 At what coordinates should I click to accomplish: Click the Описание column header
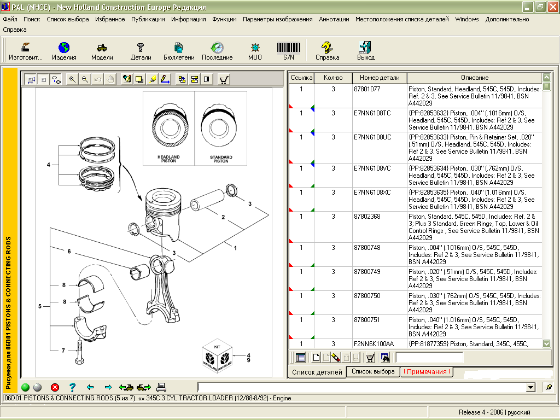pyautogui.click(x=475, y=78)
